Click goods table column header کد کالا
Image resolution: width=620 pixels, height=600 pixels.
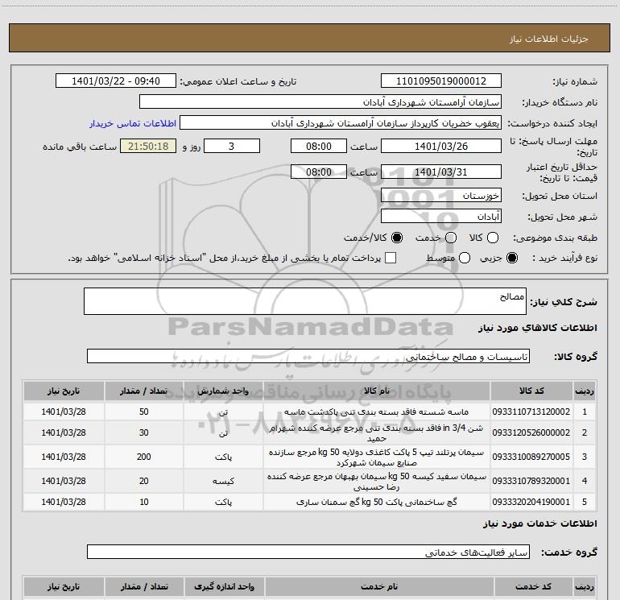point(531,391)
